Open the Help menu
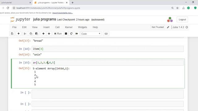This screenshot has width=198, height=111. [x=95, y=27]
